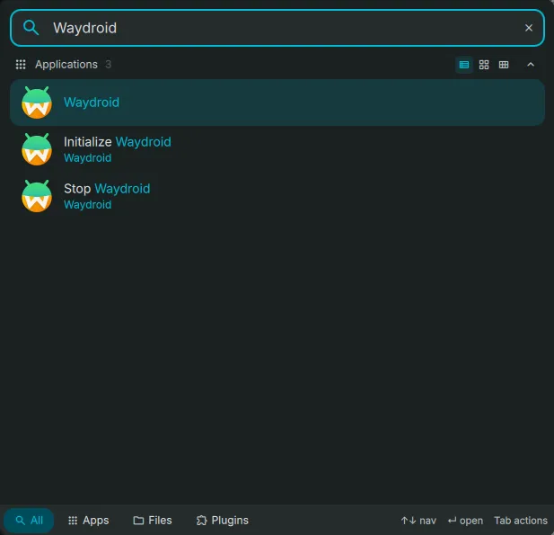Go to the Plugins tab
The width and height of the screenshot is (554, 535).
coord(222,521)
